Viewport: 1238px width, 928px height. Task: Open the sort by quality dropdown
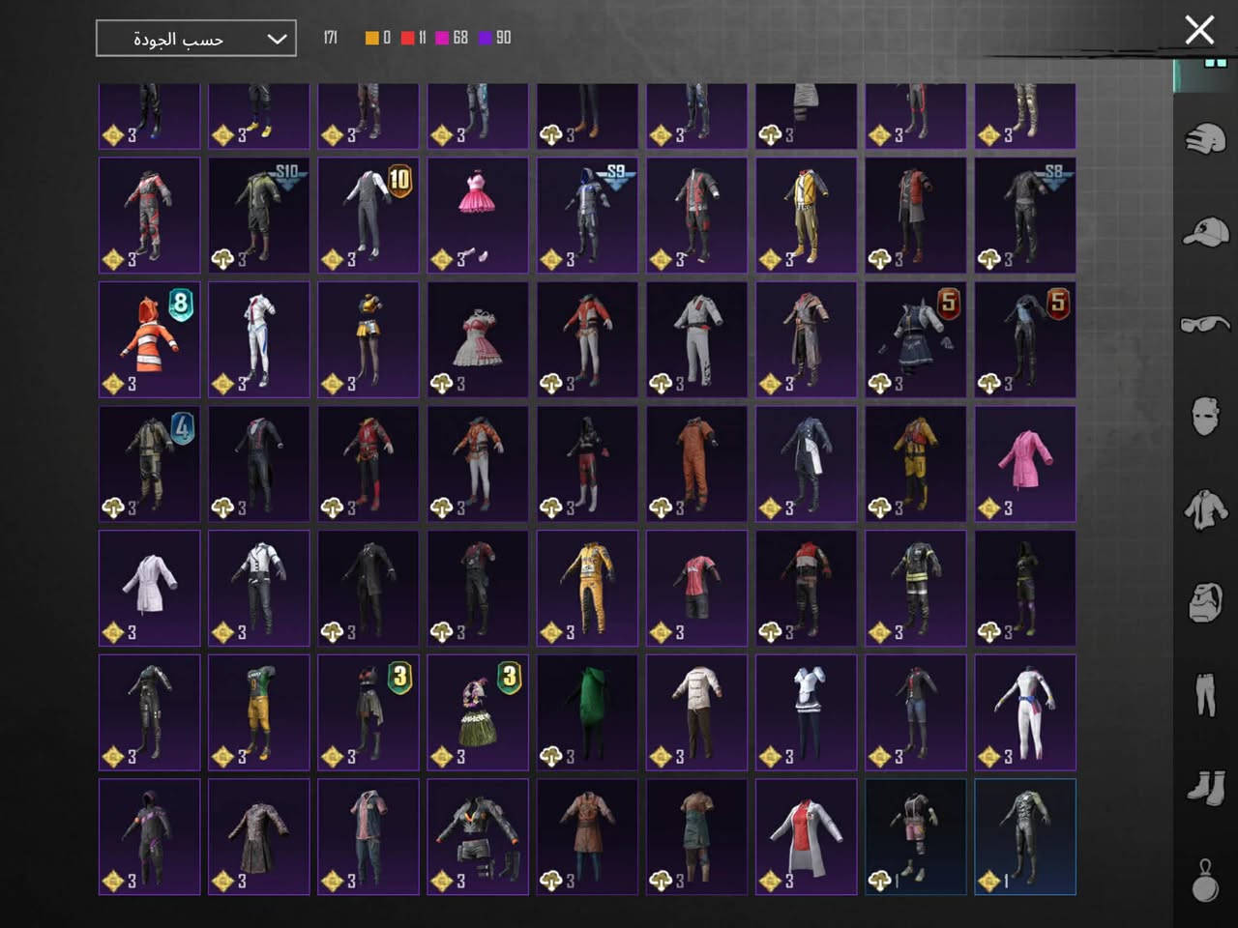(196, 39)
